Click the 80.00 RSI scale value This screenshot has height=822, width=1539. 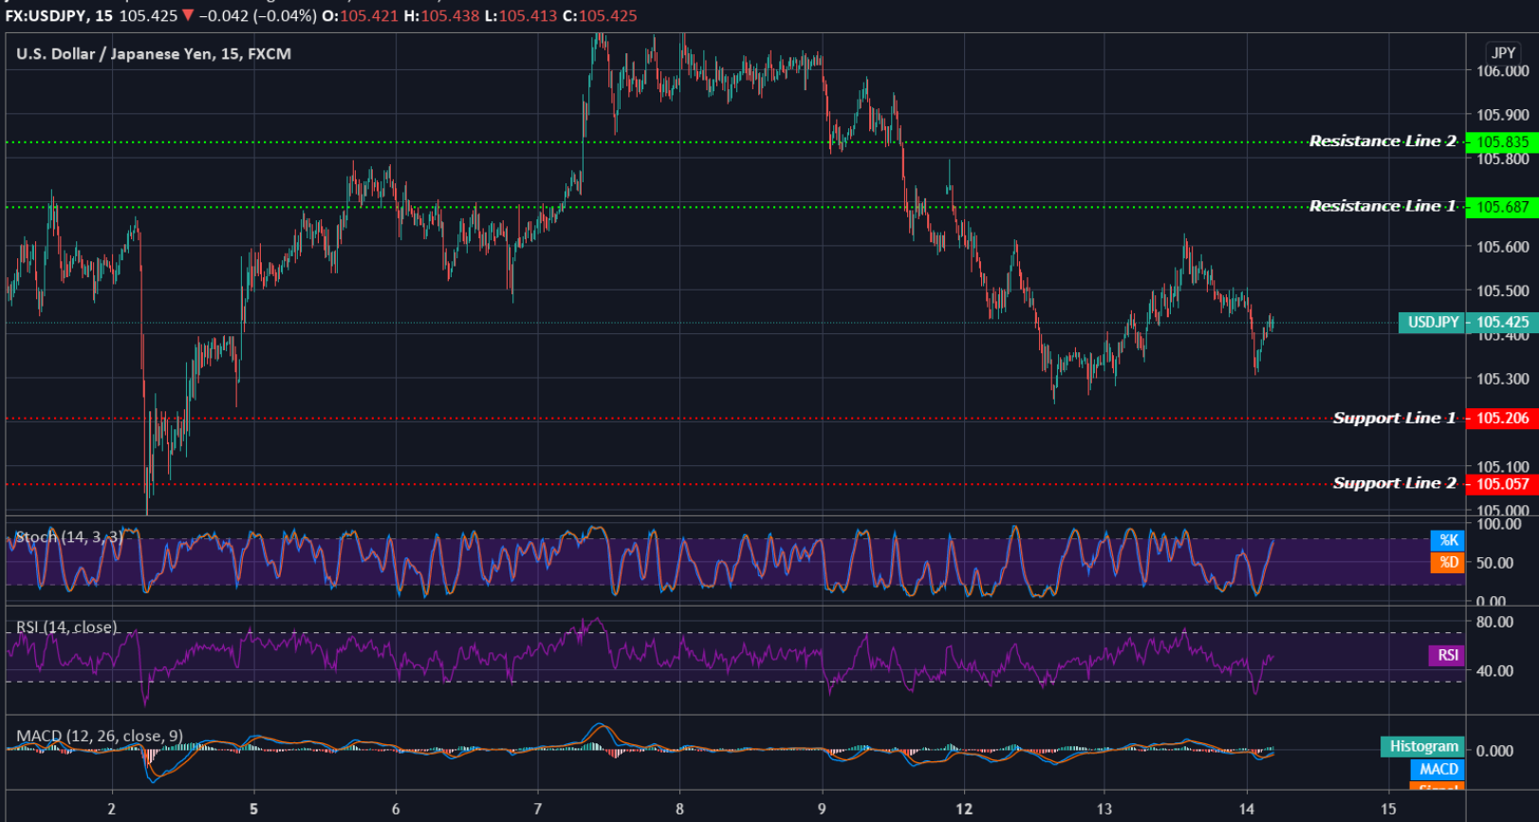click(x=1494, y=623)
